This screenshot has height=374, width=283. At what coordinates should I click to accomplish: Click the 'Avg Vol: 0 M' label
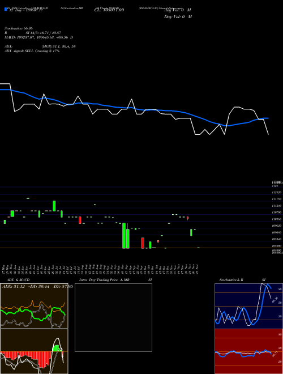pyautogui.click(x=178, y=10)
